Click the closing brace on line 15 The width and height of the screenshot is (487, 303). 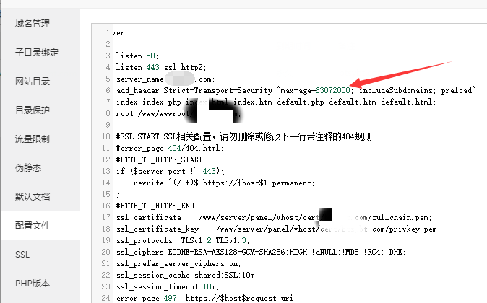point(118,194)
